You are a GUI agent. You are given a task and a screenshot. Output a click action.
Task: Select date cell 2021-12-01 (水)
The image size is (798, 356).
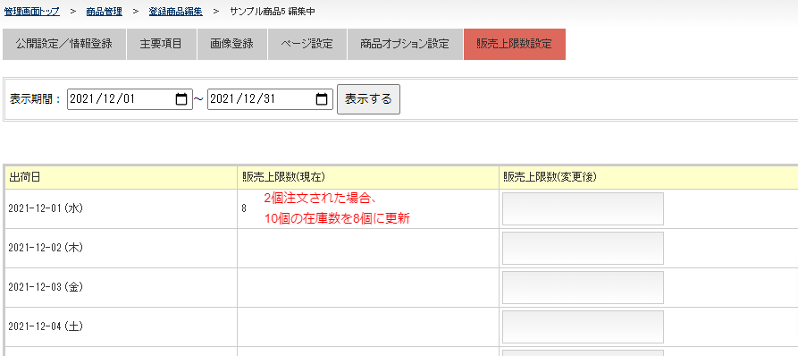tap(121, 208)
